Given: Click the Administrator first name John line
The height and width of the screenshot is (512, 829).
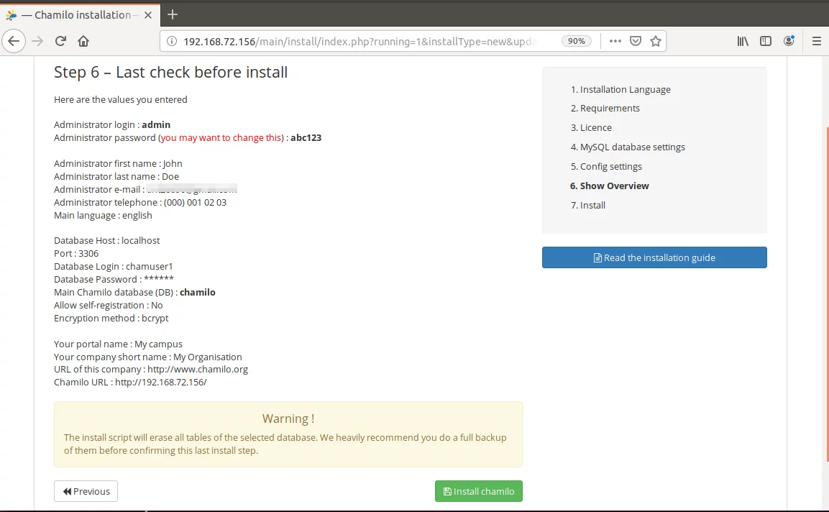Looking at the screenshot, I should (x=118, y=164).
